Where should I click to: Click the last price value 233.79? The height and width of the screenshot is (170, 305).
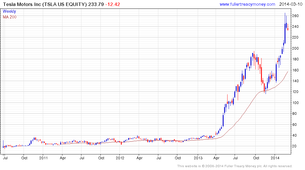pos(96,4)
